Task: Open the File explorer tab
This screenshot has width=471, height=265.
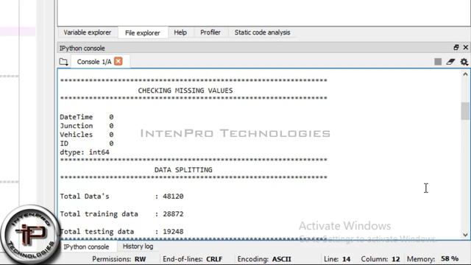Action: click(142, 32)
